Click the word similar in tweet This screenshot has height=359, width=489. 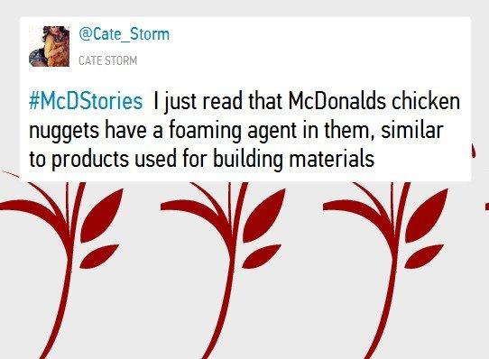click(412, 130)
